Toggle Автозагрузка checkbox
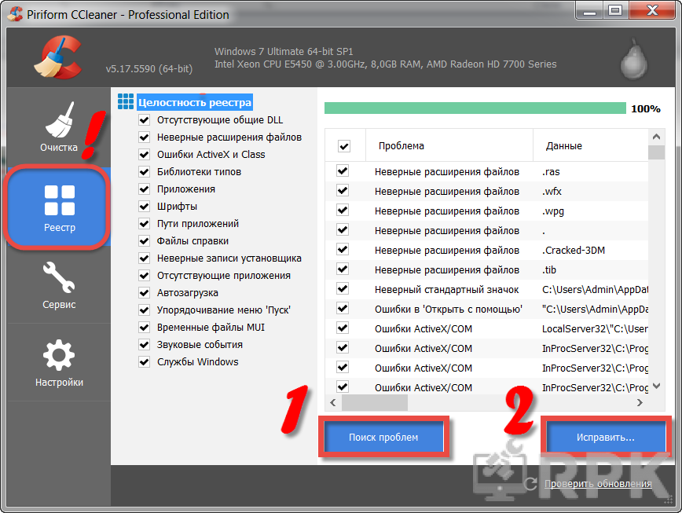Screen dimensions: 682x513 pos(144,292)
